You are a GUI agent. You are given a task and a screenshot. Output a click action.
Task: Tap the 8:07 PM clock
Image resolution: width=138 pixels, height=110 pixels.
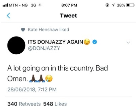point(69,5)
